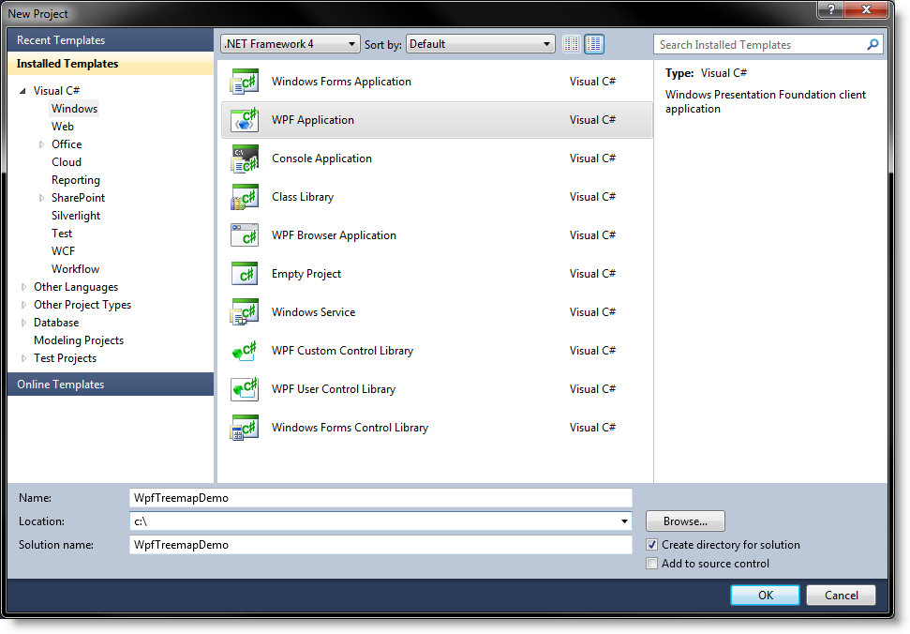Viewport: 910px width, 634px height.
Task: Enable Add to source control
Action: (652, 564)
